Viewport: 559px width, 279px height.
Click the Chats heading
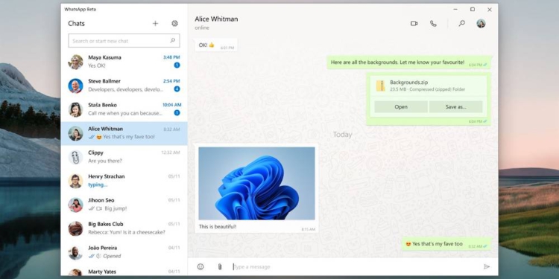[76, 24]
